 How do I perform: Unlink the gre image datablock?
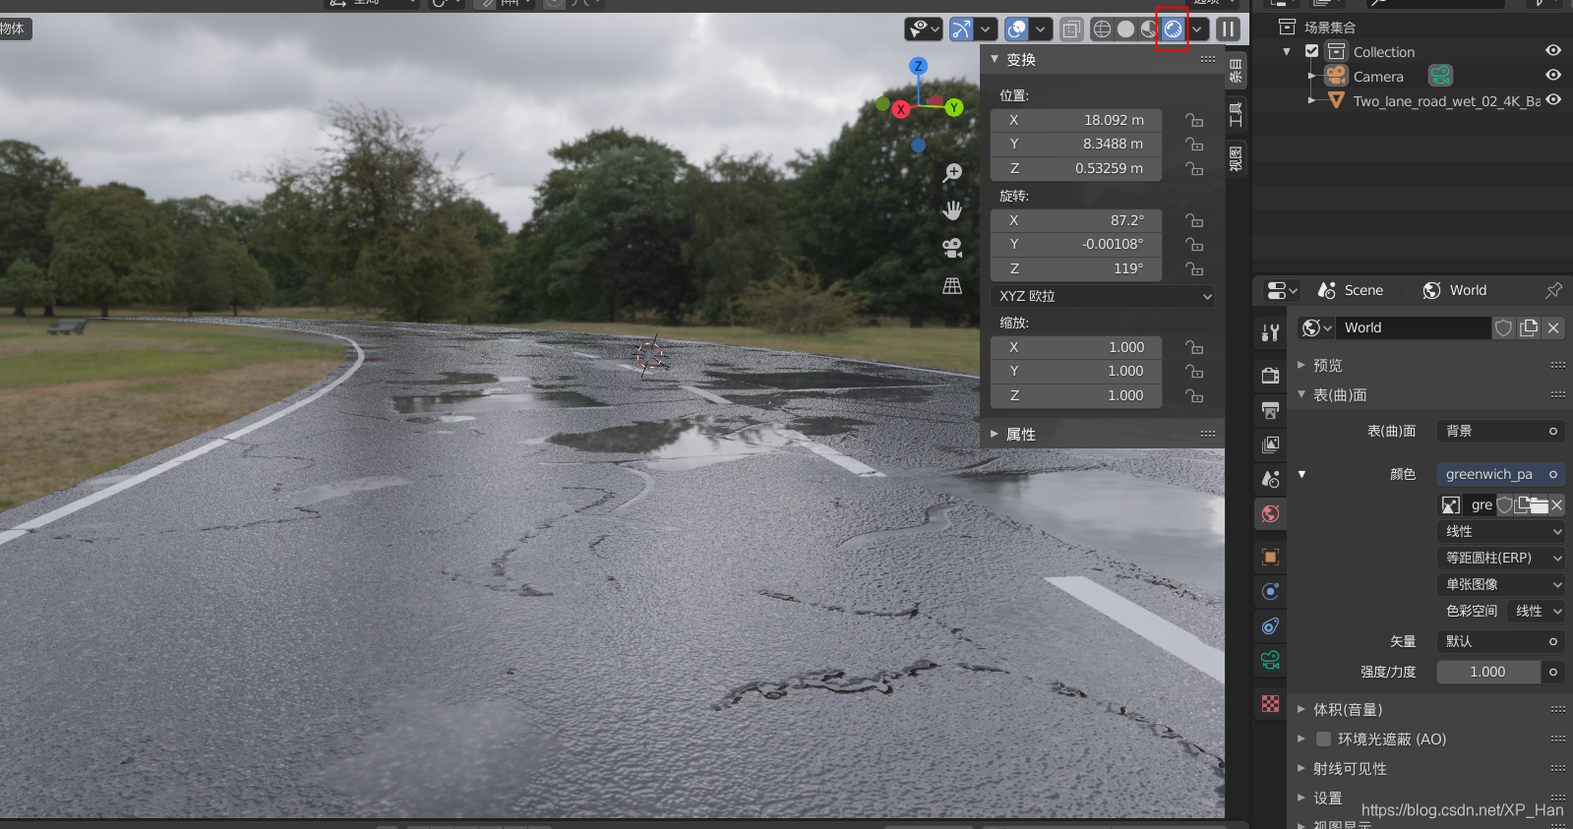[1556, 504]
